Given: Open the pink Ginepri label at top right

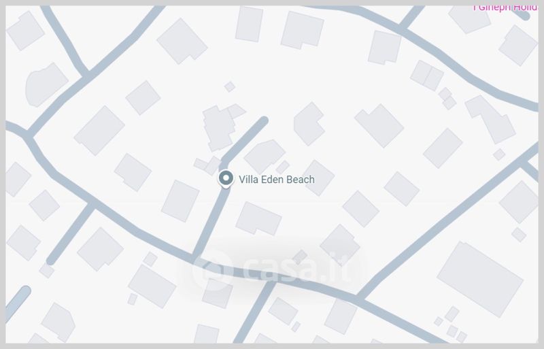Looking at the screenshot, I should point(505,7).
